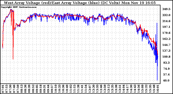Screen dimensions: 173x94
Task: Click the 08:26 time label
Action: coord(25,89)
